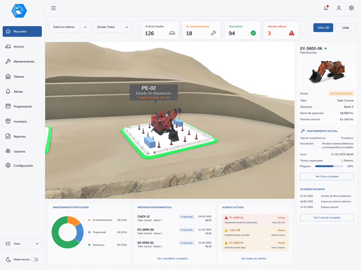Click the wrench icon beside Mantenimiento Actual

point(303,131)
